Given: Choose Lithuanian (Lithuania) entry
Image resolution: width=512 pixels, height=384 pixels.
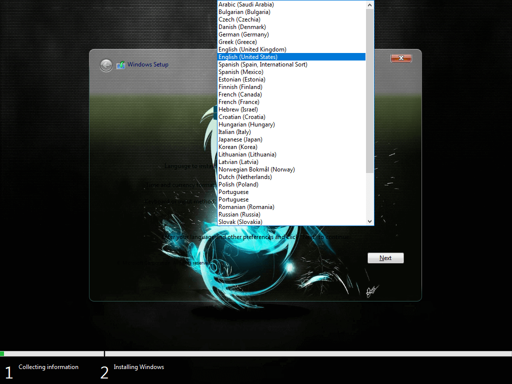Looking at the screenshot, I should pyautogui.click(x=291, y=155).
